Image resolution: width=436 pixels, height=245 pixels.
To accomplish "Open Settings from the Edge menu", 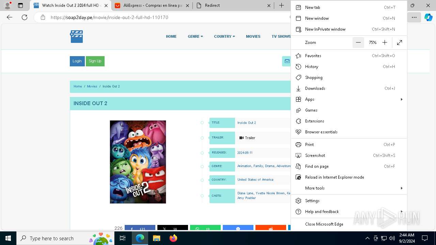I will [x=349, y=201].
